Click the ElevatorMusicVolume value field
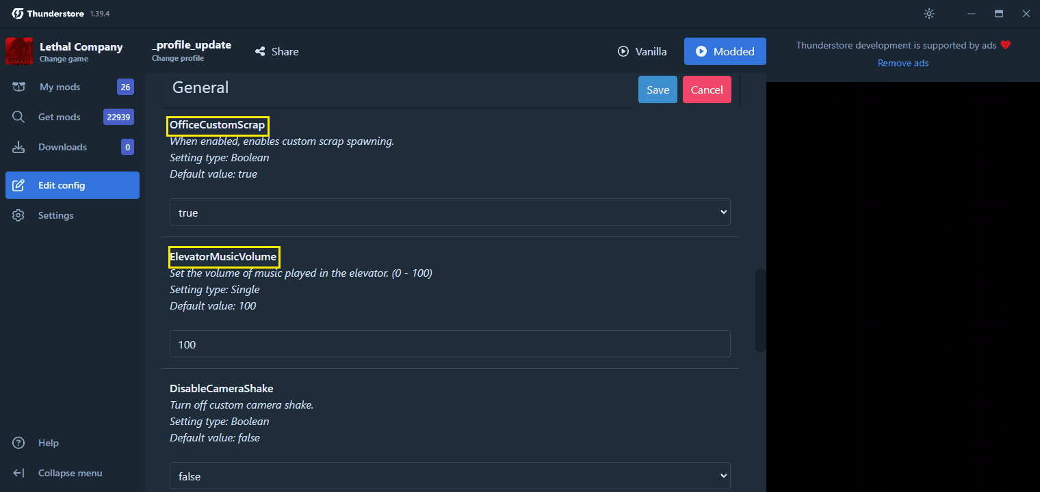 pyautogui.click(x=450, y=344)
